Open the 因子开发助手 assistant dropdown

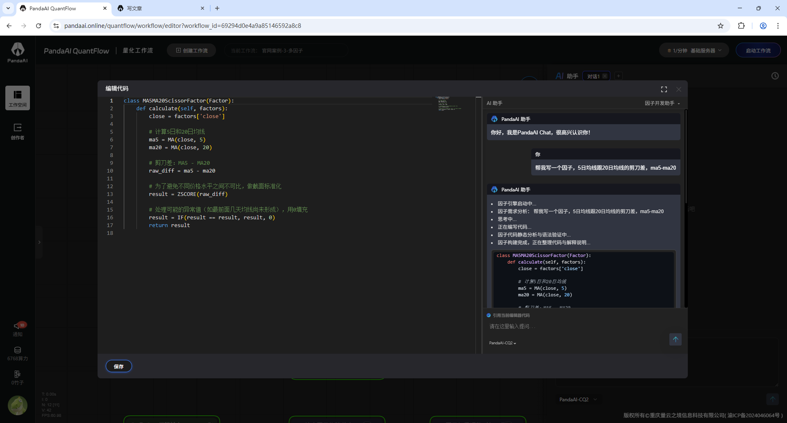click(x=662, y=103)
